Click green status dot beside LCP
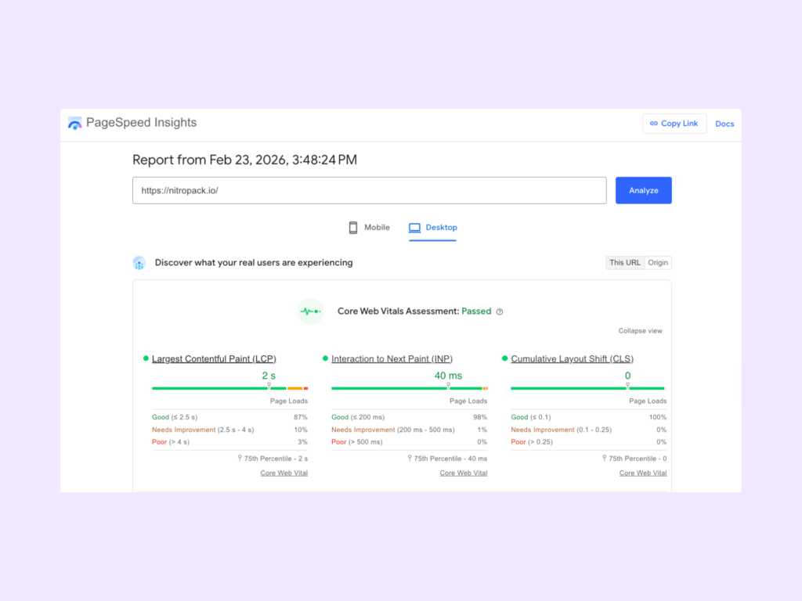 tap(146, 358)
